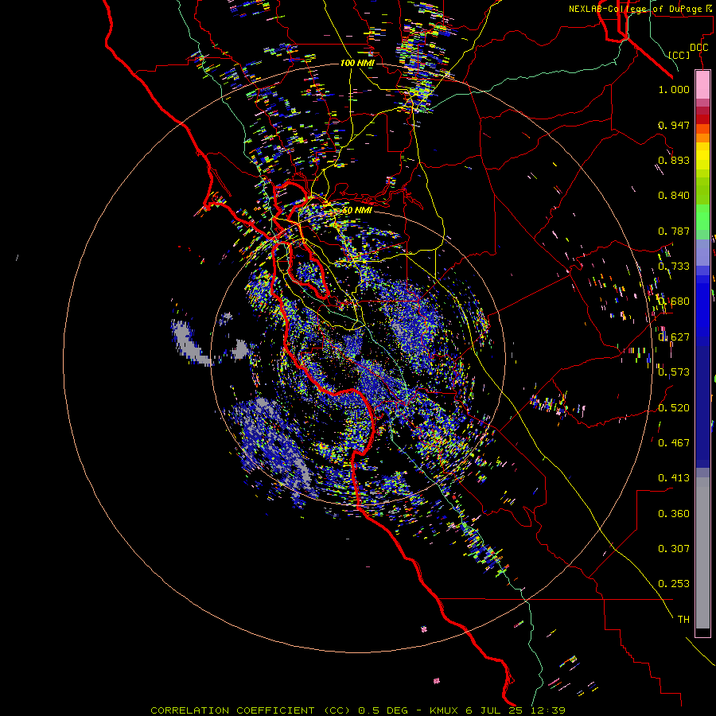Pick the pink segment of the color bar

click(x=702, y=84)
